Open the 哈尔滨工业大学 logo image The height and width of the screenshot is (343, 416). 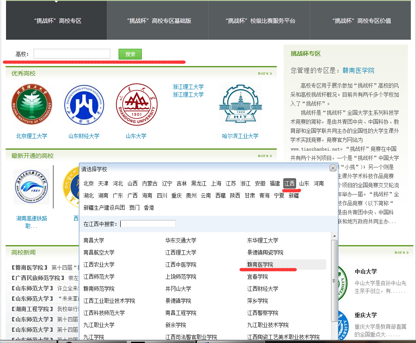coord(241,104)
